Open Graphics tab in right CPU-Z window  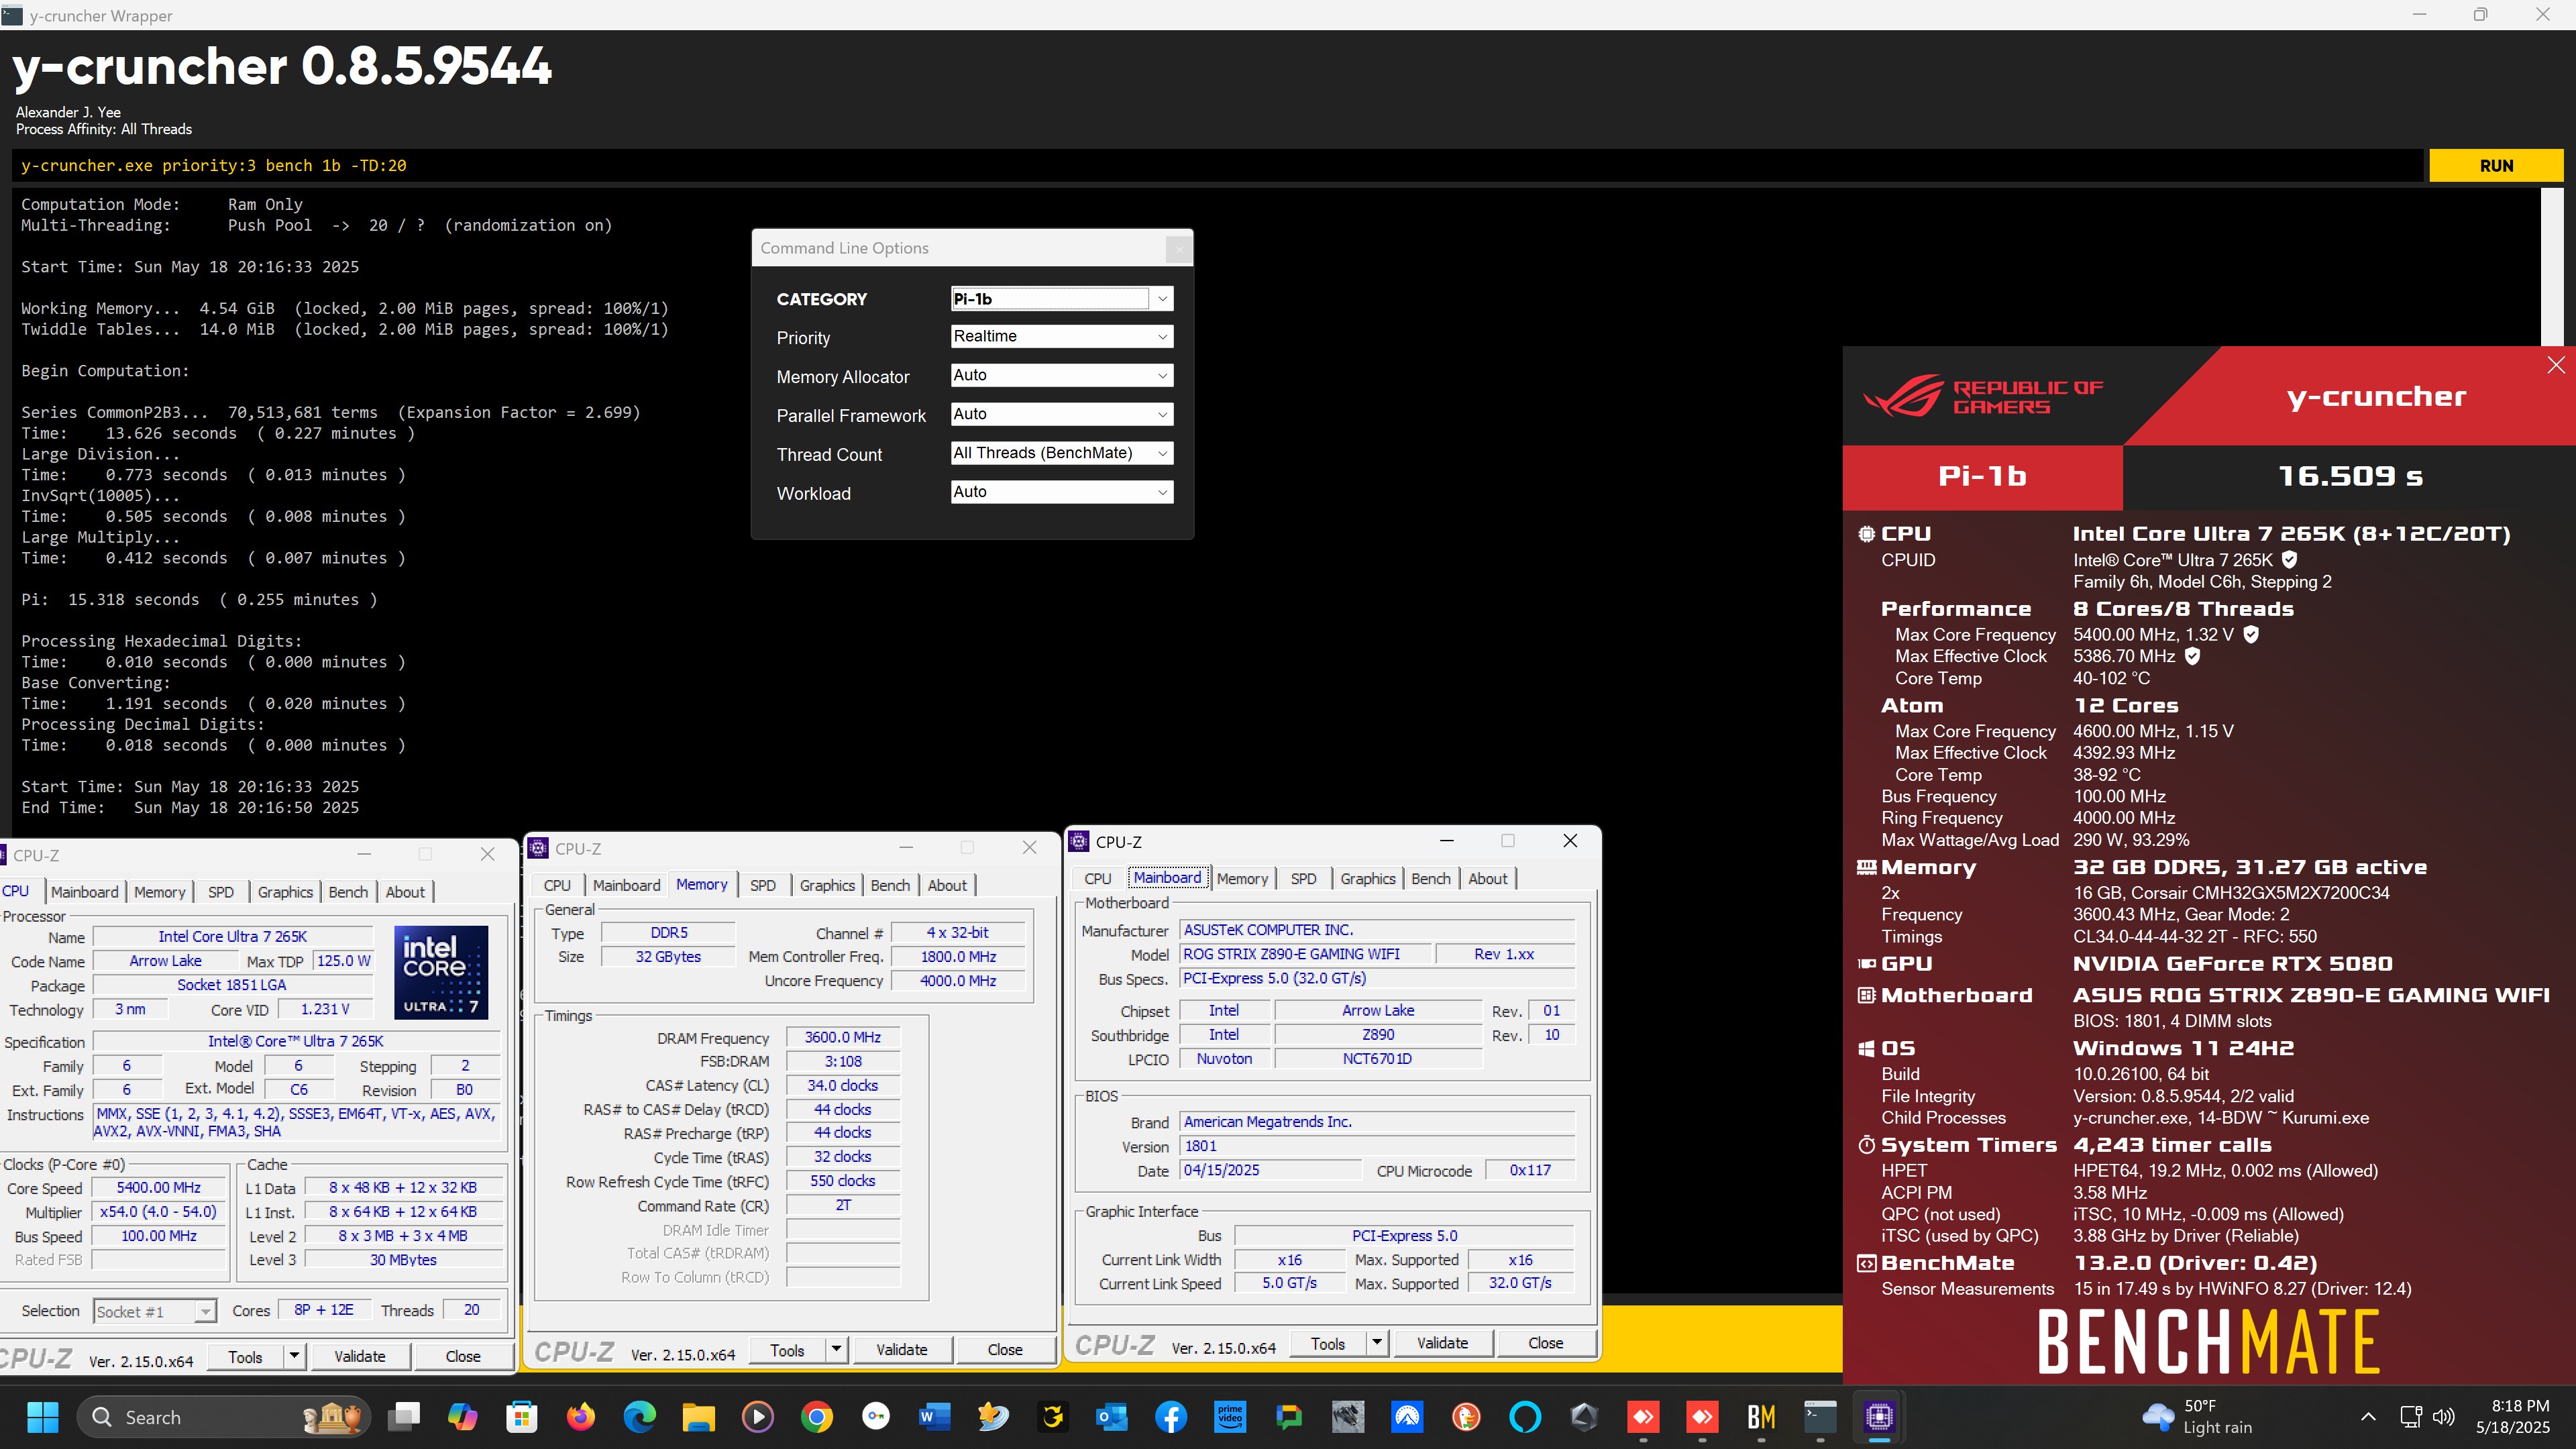pyautogui.click(x=1368, y=879)
